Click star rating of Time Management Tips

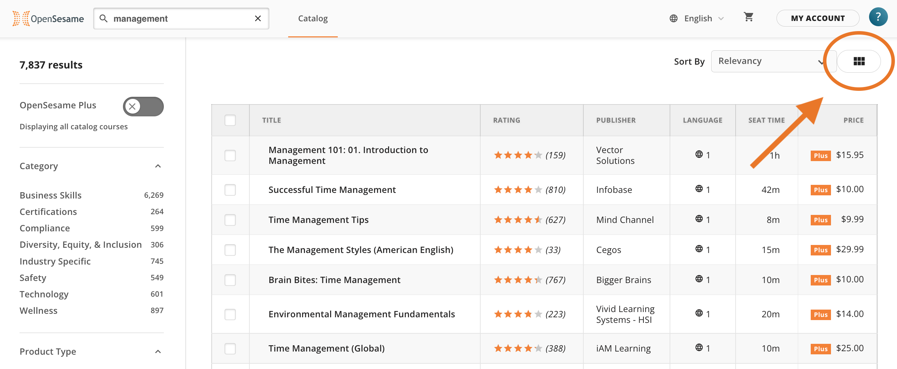pyautogui.click(x=518, y=220)
